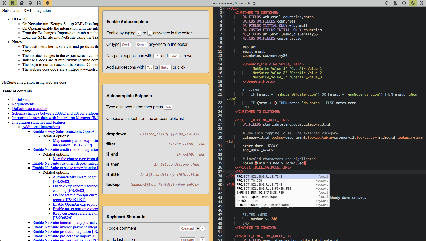Click the dropdown snippet row
Screen dimensions: 426x241
(156, 134)
